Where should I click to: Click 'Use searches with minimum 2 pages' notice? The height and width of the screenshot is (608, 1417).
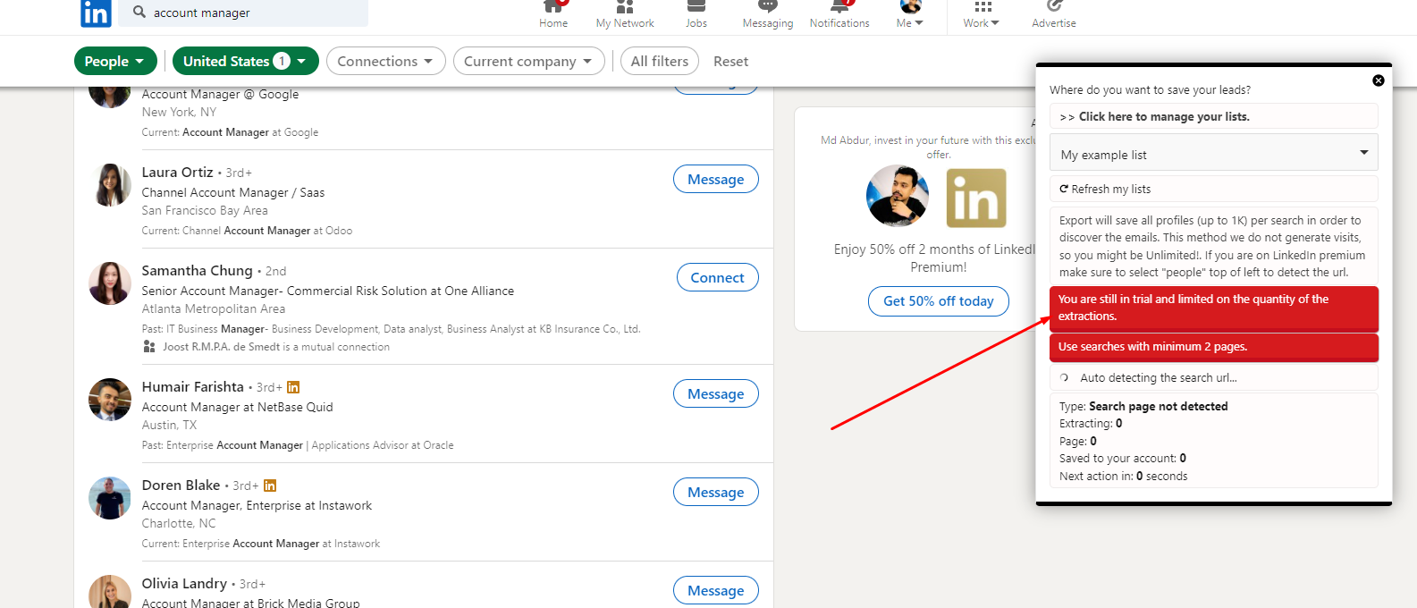(1213, 347)
